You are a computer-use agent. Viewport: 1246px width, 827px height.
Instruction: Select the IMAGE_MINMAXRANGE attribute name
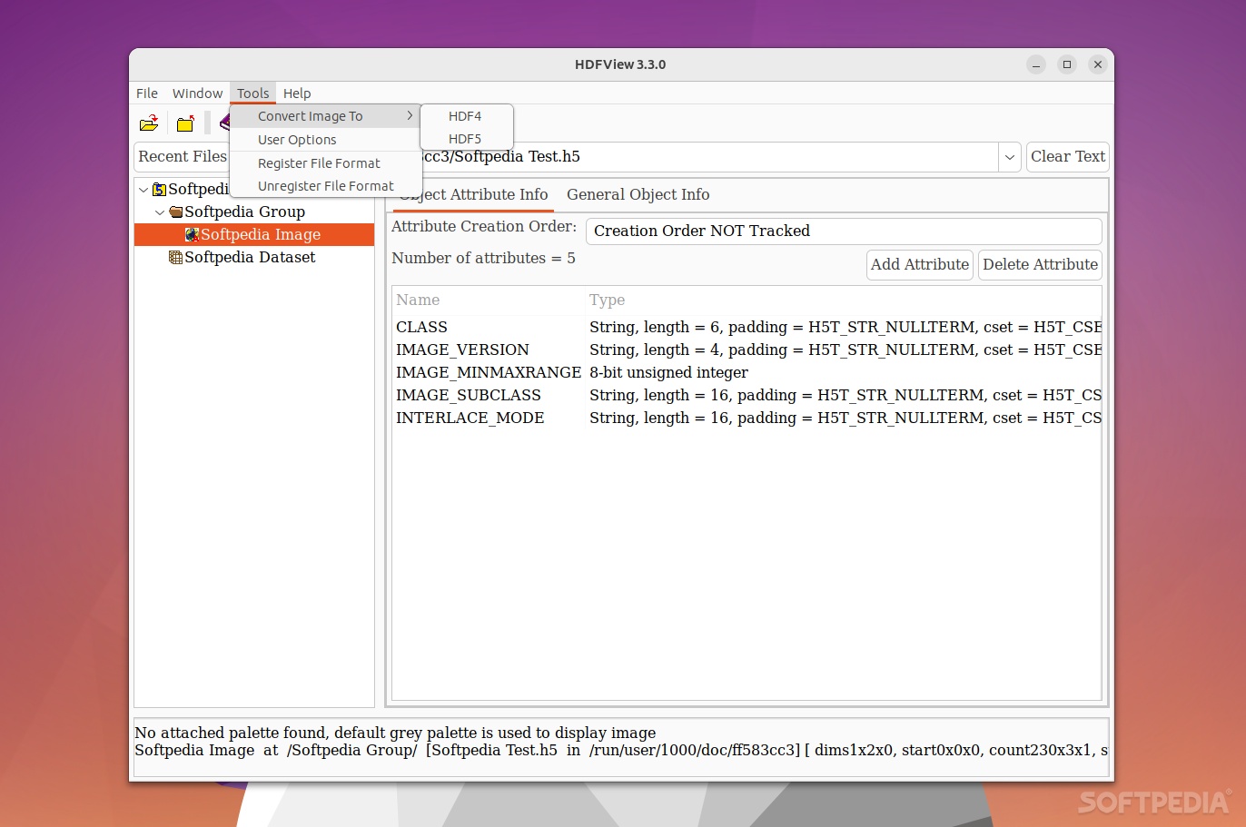489,372
